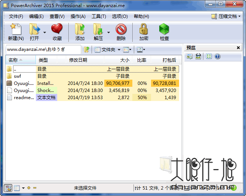Click the 50% ratio cell

[142, 98]
